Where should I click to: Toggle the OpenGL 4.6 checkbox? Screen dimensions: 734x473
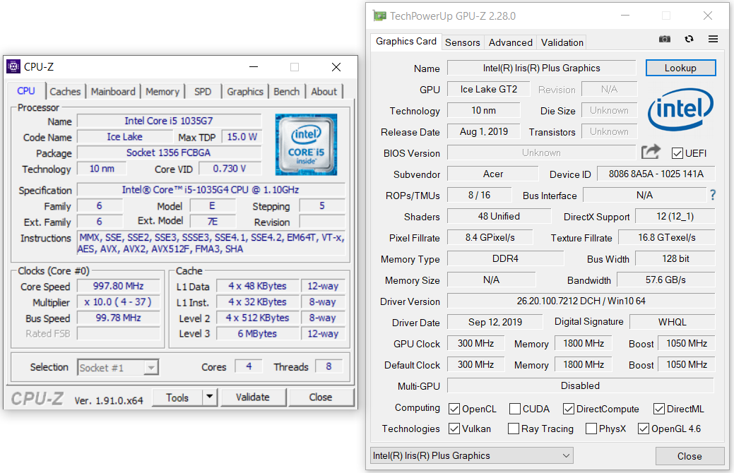tap(644, 429)
